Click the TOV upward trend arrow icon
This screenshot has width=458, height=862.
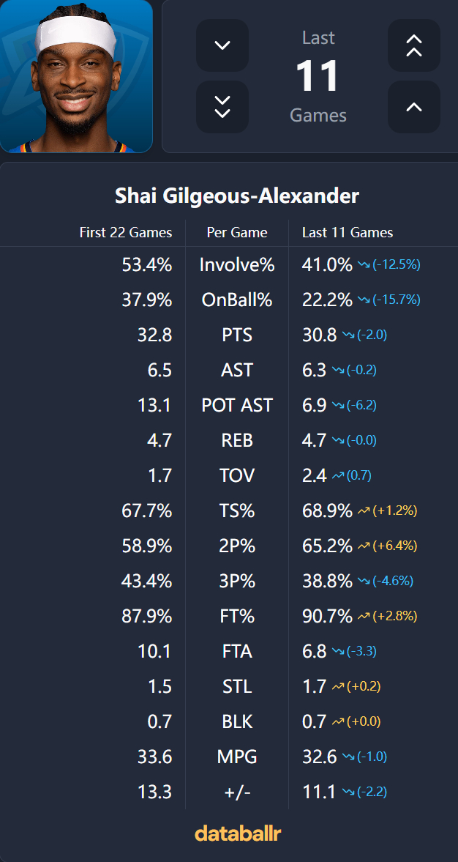pos(337,476)
